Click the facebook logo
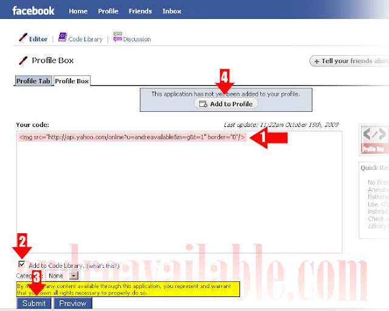Image resolution: width=389 pixels, height=311 pixels. tap(33, 11)
